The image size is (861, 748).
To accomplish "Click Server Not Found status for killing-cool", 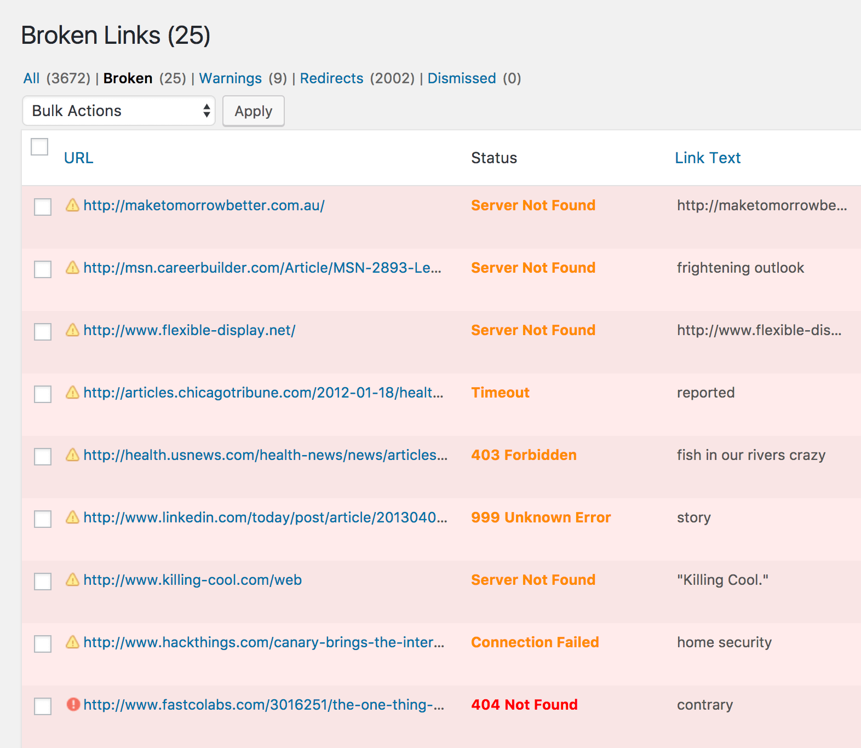I will point(533,580).
